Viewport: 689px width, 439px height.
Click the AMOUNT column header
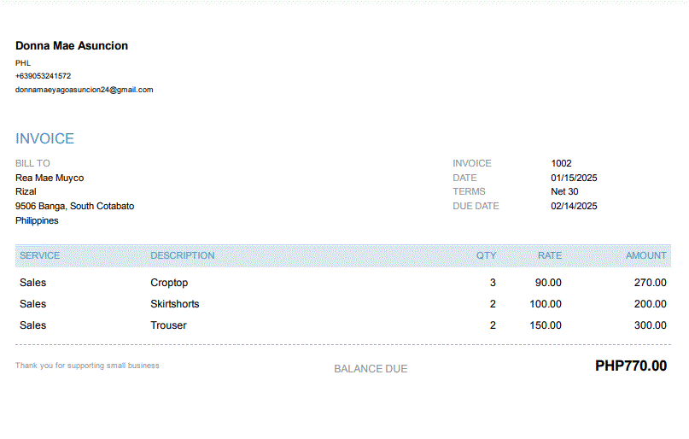coord(645,255)
